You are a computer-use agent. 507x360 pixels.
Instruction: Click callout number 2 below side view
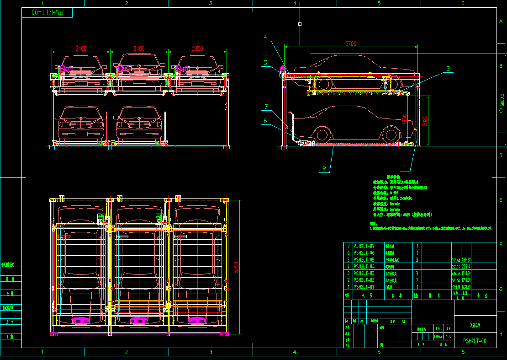[324, 169]
